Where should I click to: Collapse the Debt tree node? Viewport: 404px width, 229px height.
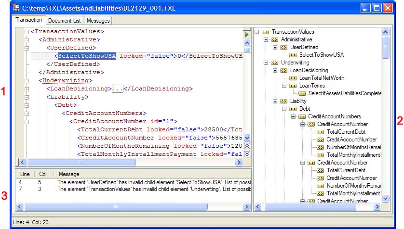click(284, 109)
